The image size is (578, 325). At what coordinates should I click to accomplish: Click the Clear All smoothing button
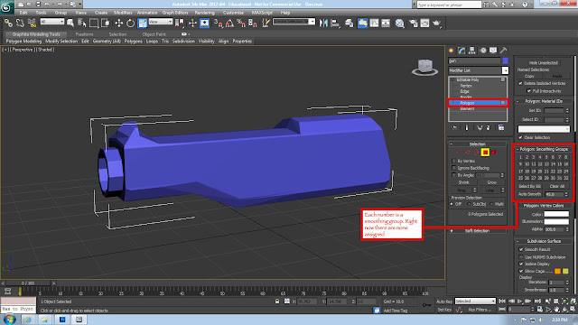point(557,186)
